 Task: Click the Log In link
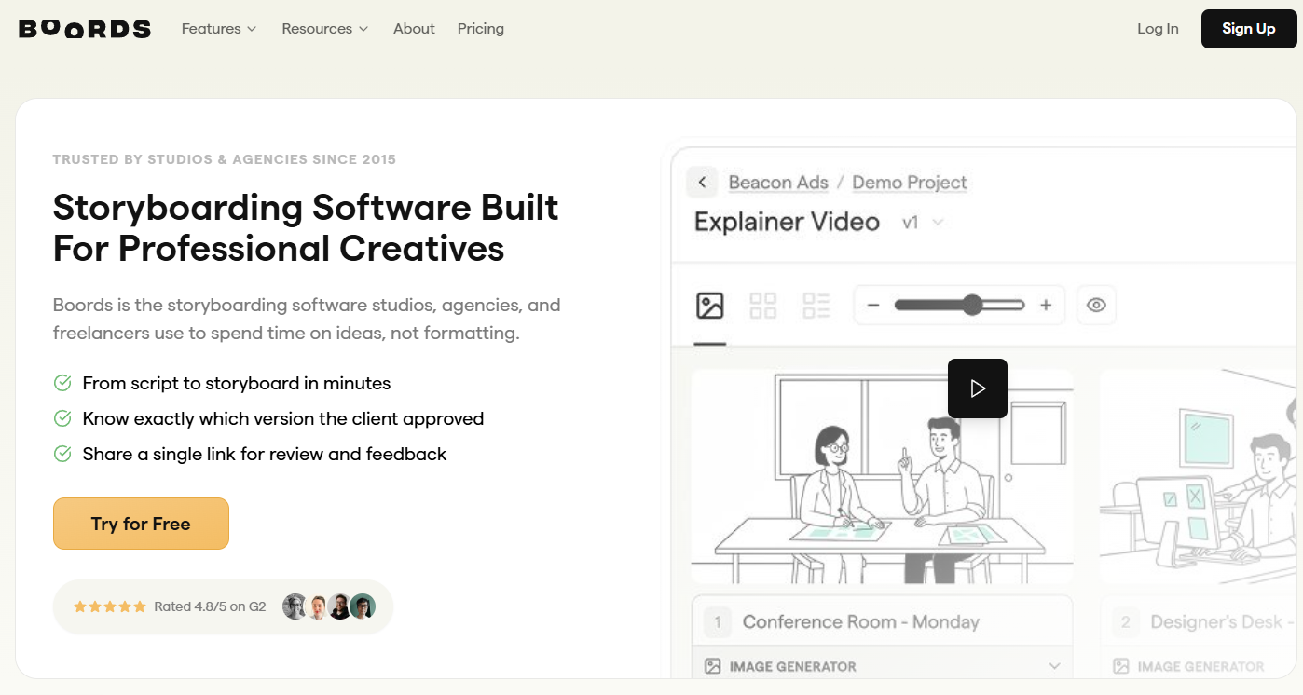click(1158, 29)
